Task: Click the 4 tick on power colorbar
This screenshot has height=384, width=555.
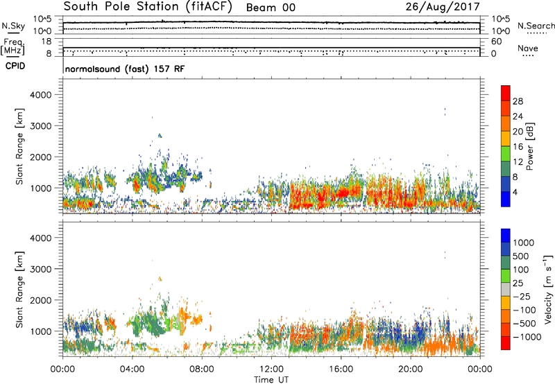Action: click(x=515, y=193)
